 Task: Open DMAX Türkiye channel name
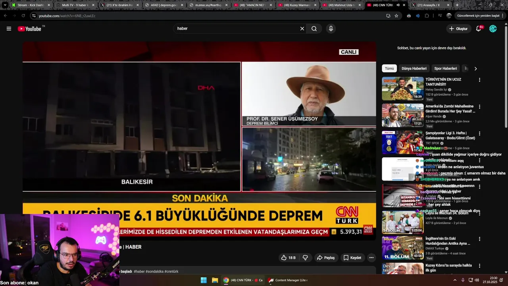(435, 249)
